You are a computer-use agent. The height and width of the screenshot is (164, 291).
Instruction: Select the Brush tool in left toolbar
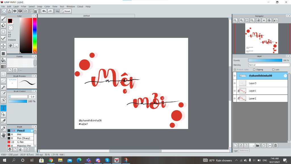(x=3, y=19)
